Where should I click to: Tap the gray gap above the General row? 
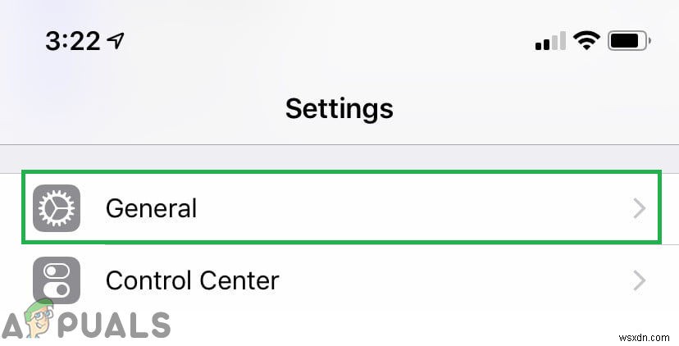(x=339, y=157)
